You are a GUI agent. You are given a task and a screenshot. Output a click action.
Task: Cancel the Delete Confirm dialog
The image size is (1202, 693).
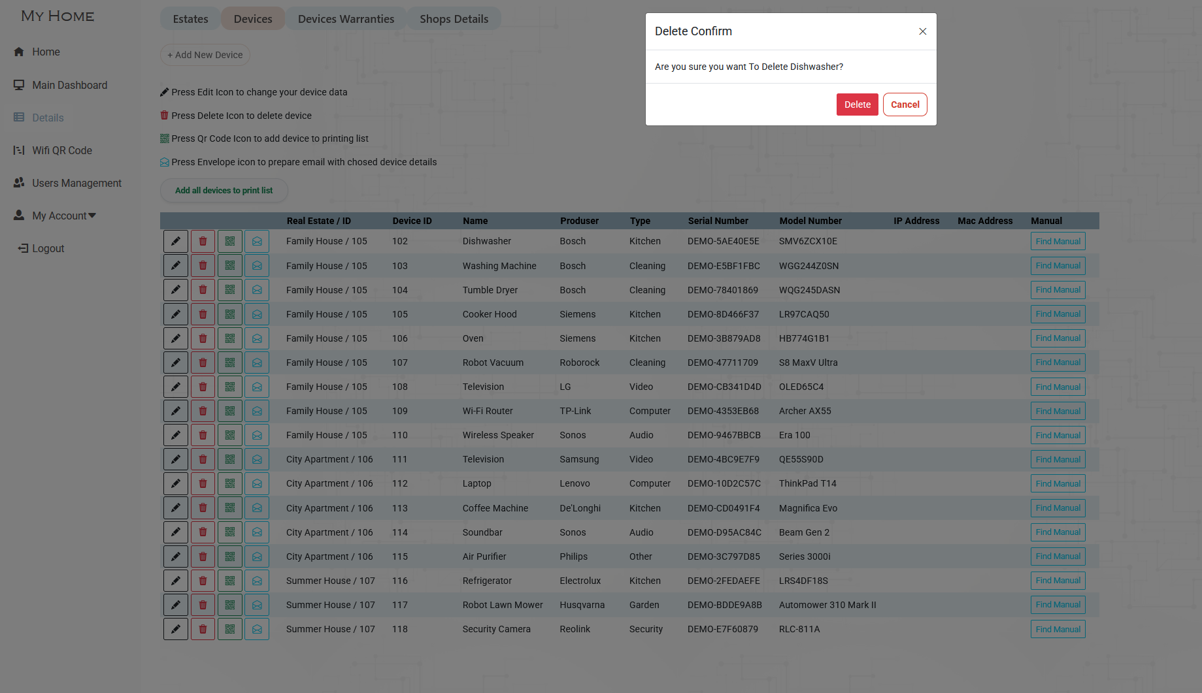click(x=905, y=105)
